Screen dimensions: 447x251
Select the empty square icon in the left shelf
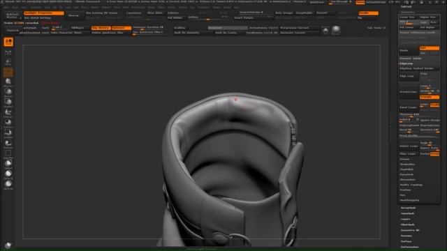pos(8,154)
